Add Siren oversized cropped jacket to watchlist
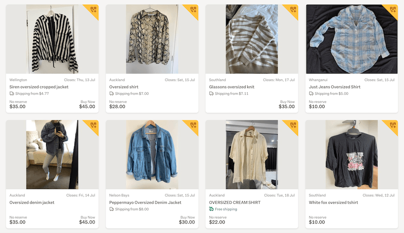The image size is (404, 233). coord(93,9)
